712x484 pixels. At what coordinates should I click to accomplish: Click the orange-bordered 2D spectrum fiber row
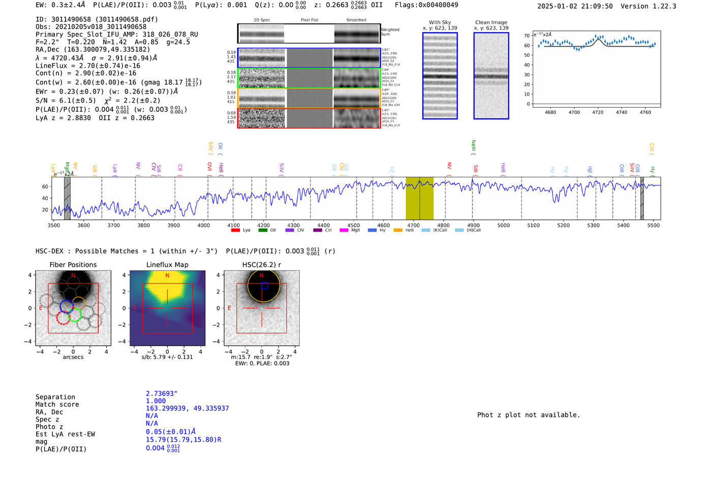(309, 98)
